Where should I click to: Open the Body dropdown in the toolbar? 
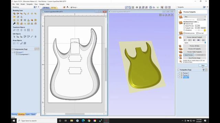(74, 7)
